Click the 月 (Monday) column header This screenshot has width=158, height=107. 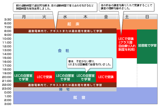coord(24,17)
